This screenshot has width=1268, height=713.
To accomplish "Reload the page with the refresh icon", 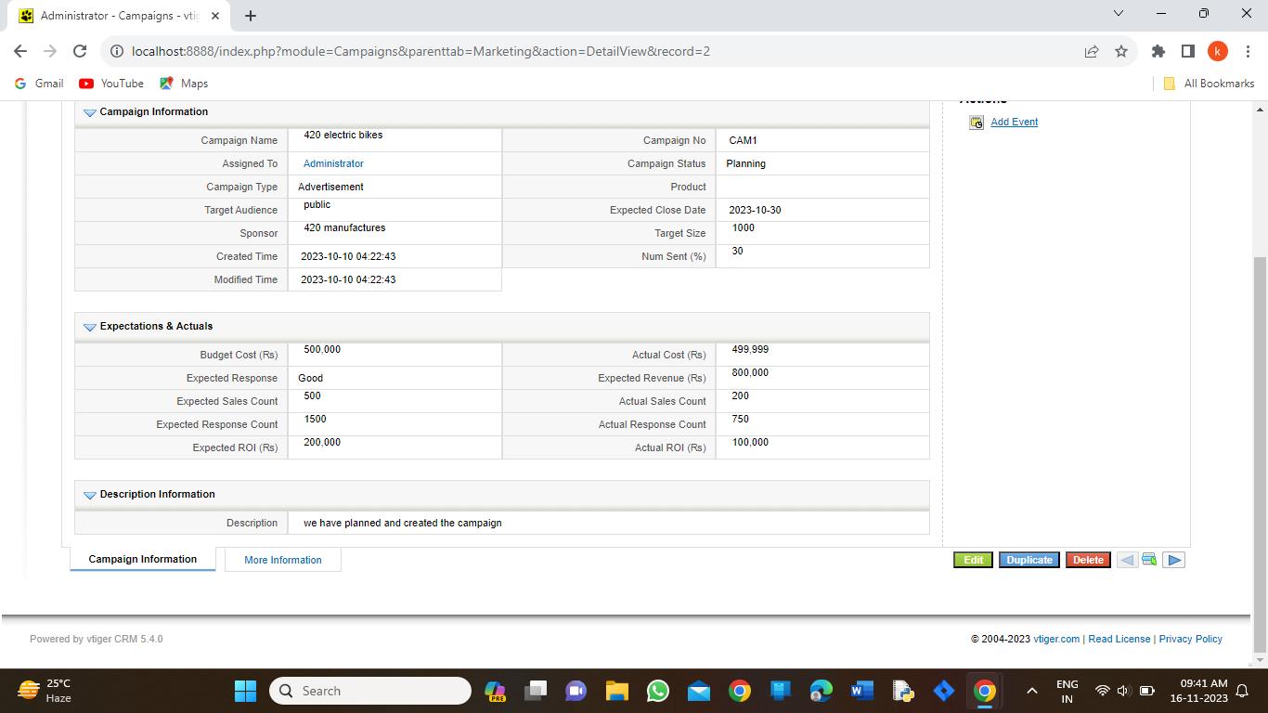I will coord(79,51).
